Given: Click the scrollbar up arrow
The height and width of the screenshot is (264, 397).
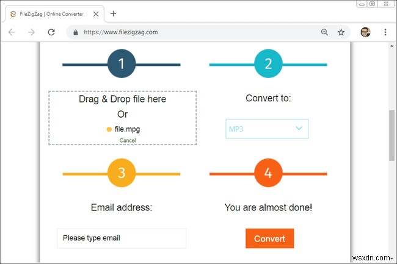Looking at the screenshot, I should (392, 46).
